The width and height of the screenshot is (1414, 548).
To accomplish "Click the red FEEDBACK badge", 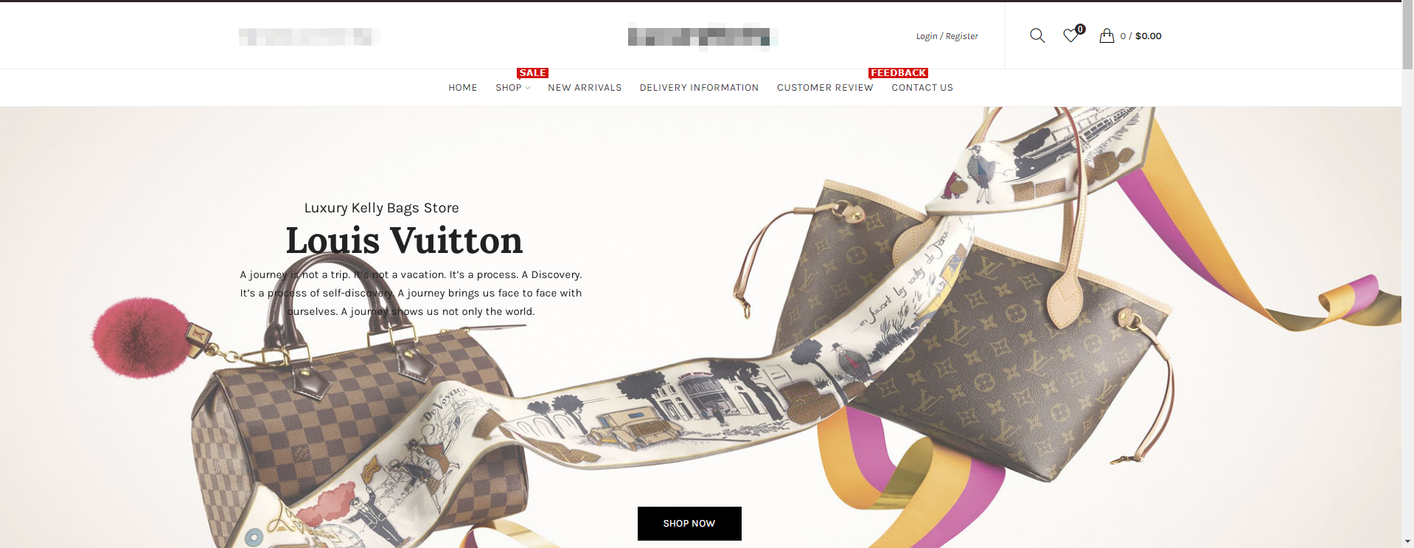I will [x=898, y=73].
